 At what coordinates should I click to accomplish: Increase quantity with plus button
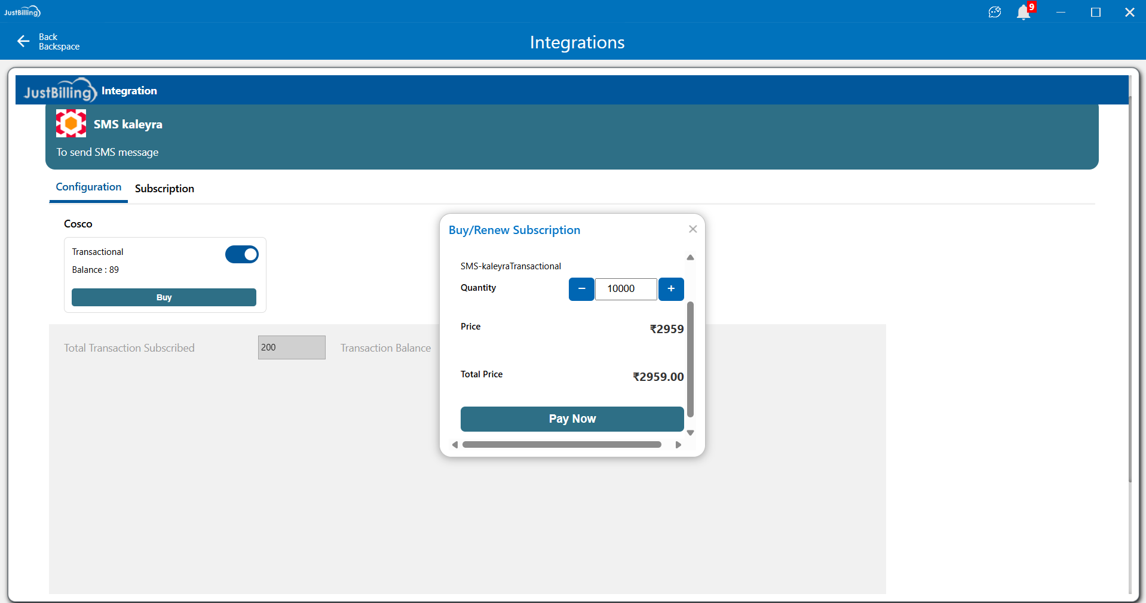click(x=671, y=289)
